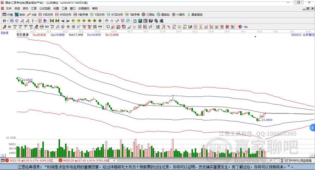
Task: Select the hand pan tool icon
Action: click(x=107, y=21)
